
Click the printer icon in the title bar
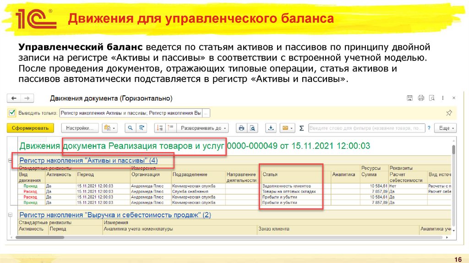pos(421,98)
